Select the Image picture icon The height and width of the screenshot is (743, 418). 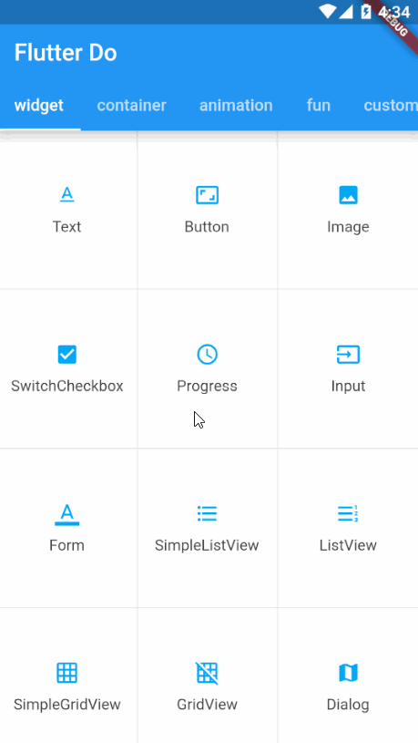pos(348,195)
